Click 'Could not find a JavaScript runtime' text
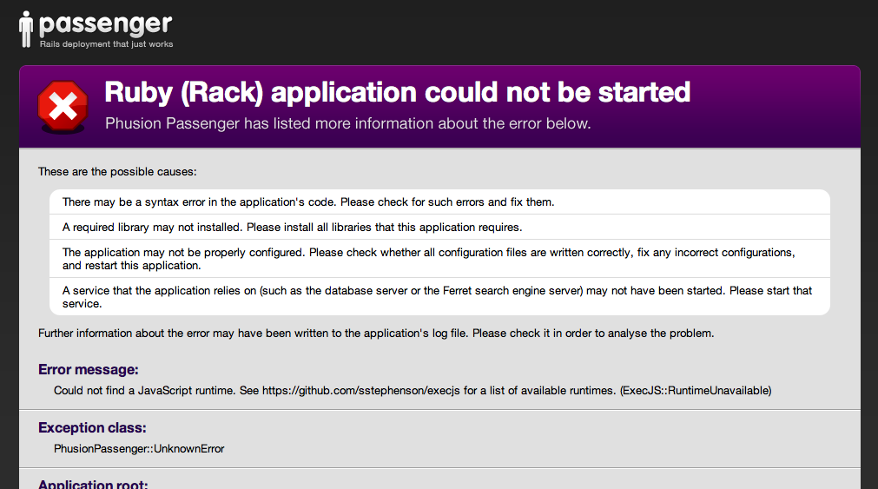The width and height of the screenshot is (878, 489). 144,390
